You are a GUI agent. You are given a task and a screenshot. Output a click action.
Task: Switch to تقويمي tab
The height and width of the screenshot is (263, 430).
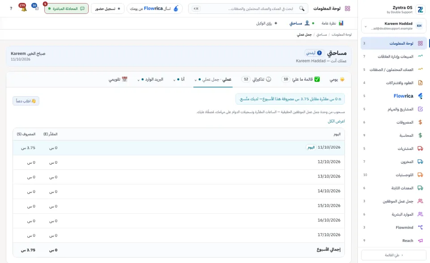(x=118, y=80)
